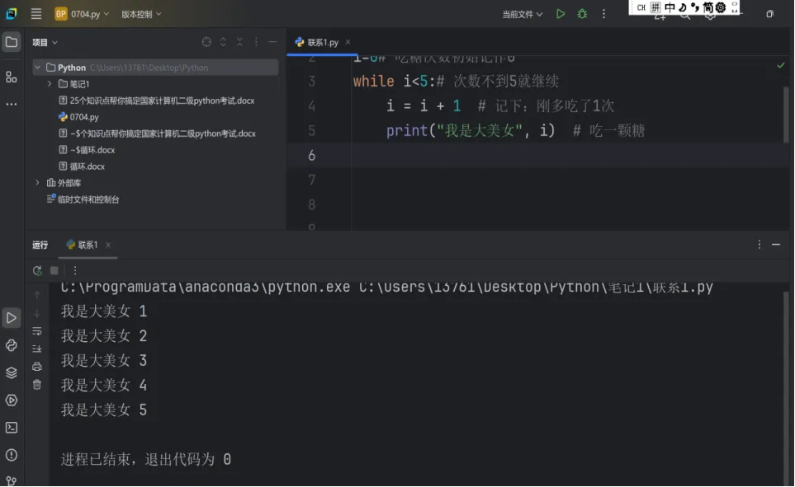This screenshot has height=487, width=795.
Task: Select opened file locate target icon
Action: pyautogui.click(x=206, y=42)
